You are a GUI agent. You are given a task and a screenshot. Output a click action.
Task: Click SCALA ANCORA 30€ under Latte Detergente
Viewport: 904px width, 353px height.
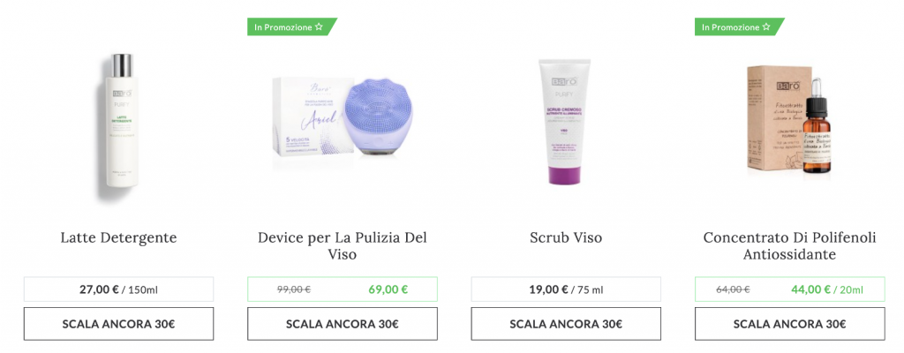(x=119, y=324)
